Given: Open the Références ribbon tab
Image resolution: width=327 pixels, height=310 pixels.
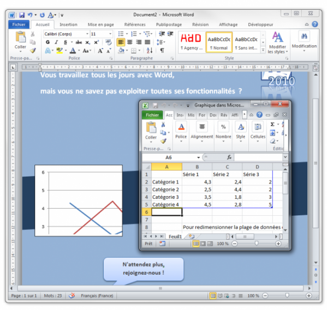Looking at the screenshot, I should coord(135,25).
